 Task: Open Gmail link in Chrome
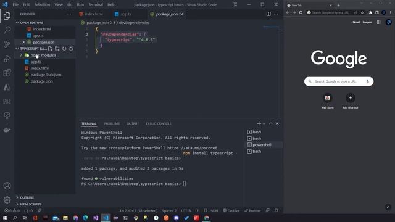pyautogui.click(x=356, y=22)
